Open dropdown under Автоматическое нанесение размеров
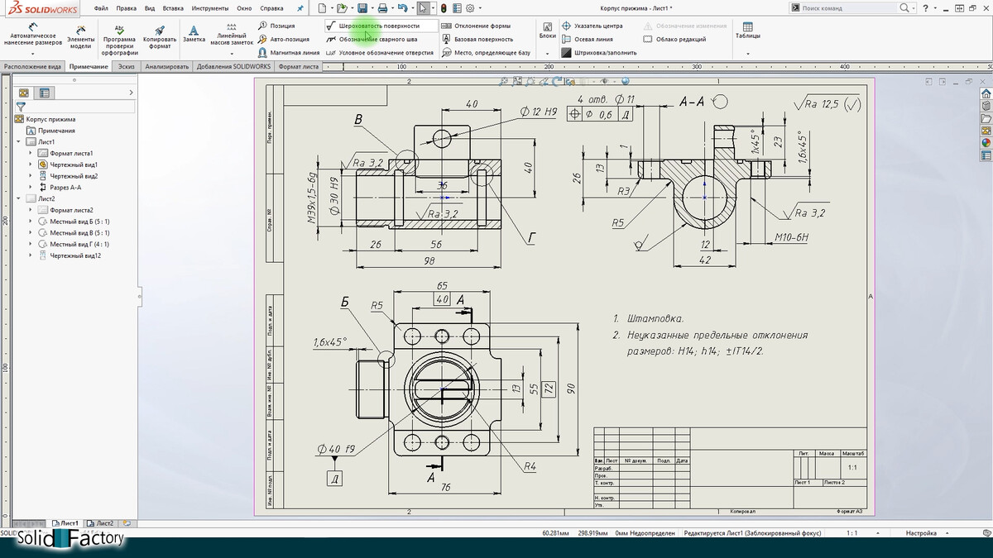 tap(33, 54)
